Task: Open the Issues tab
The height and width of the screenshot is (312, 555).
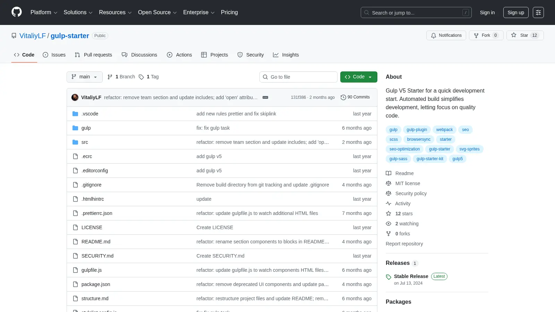Action: coord(54,55)
